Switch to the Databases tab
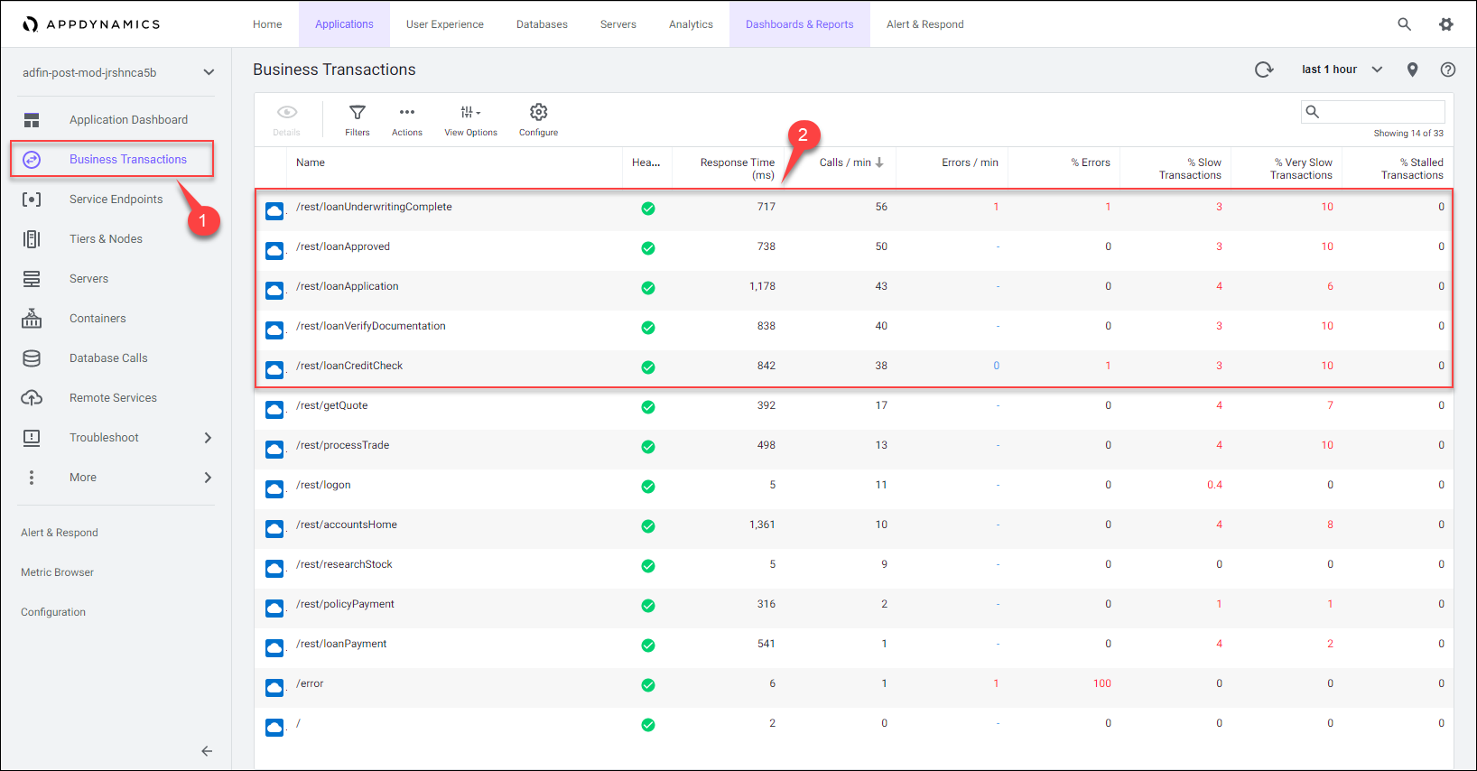This screenshot has height=771, width=1477. coord(542,24)
